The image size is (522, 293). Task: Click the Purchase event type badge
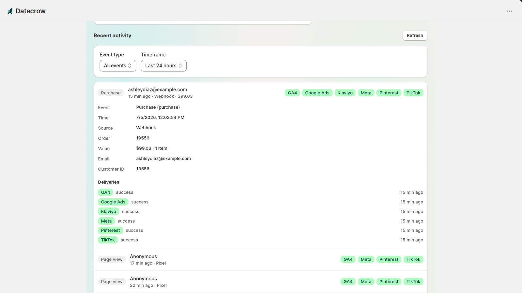[111, 93]
